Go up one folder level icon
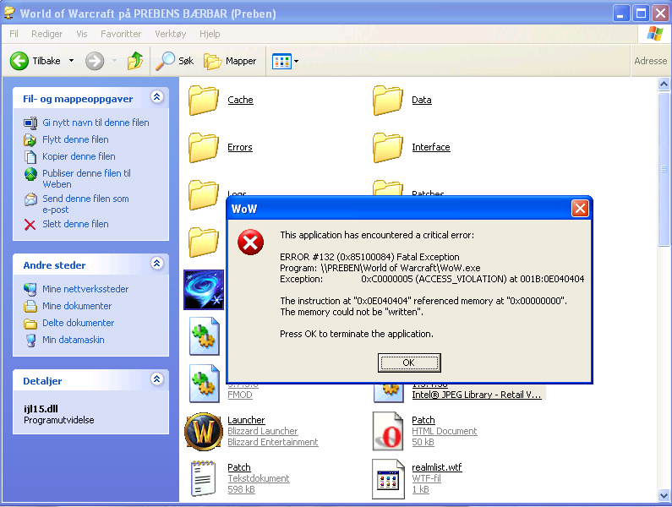This screenshot has width=672, height=507. (x=135, y=61)
